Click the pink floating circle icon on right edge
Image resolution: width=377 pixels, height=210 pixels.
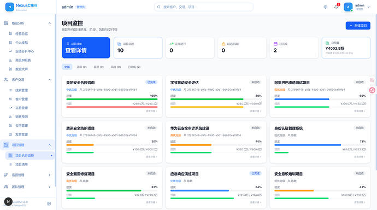372,90
